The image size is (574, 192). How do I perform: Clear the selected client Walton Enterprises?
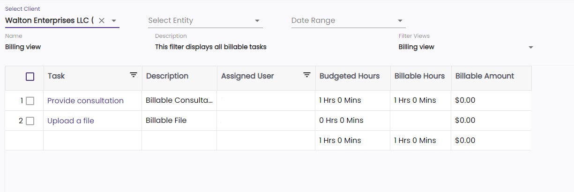click(x=102, y=21)
